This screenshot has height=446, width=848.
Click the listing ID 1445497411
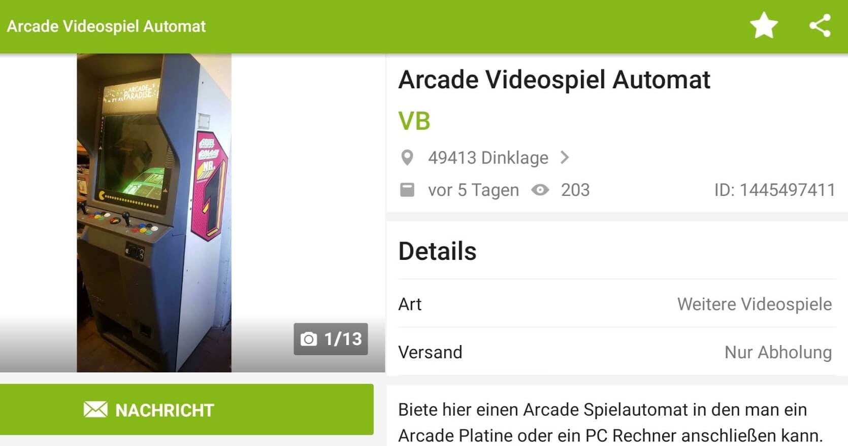[x=774, y=190]
